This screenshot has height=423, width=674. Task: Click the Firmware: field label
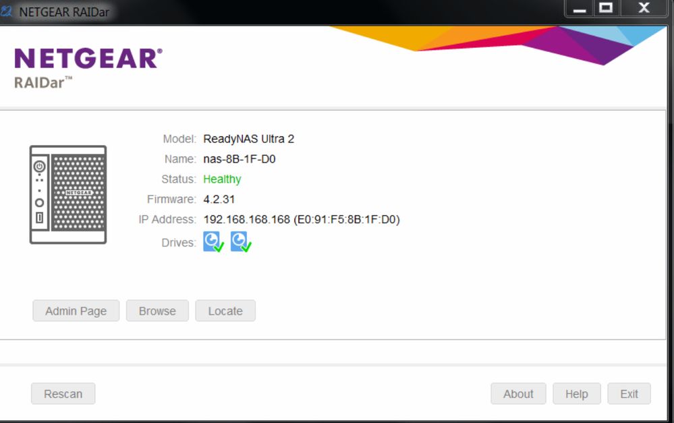(x=171, y=200)
